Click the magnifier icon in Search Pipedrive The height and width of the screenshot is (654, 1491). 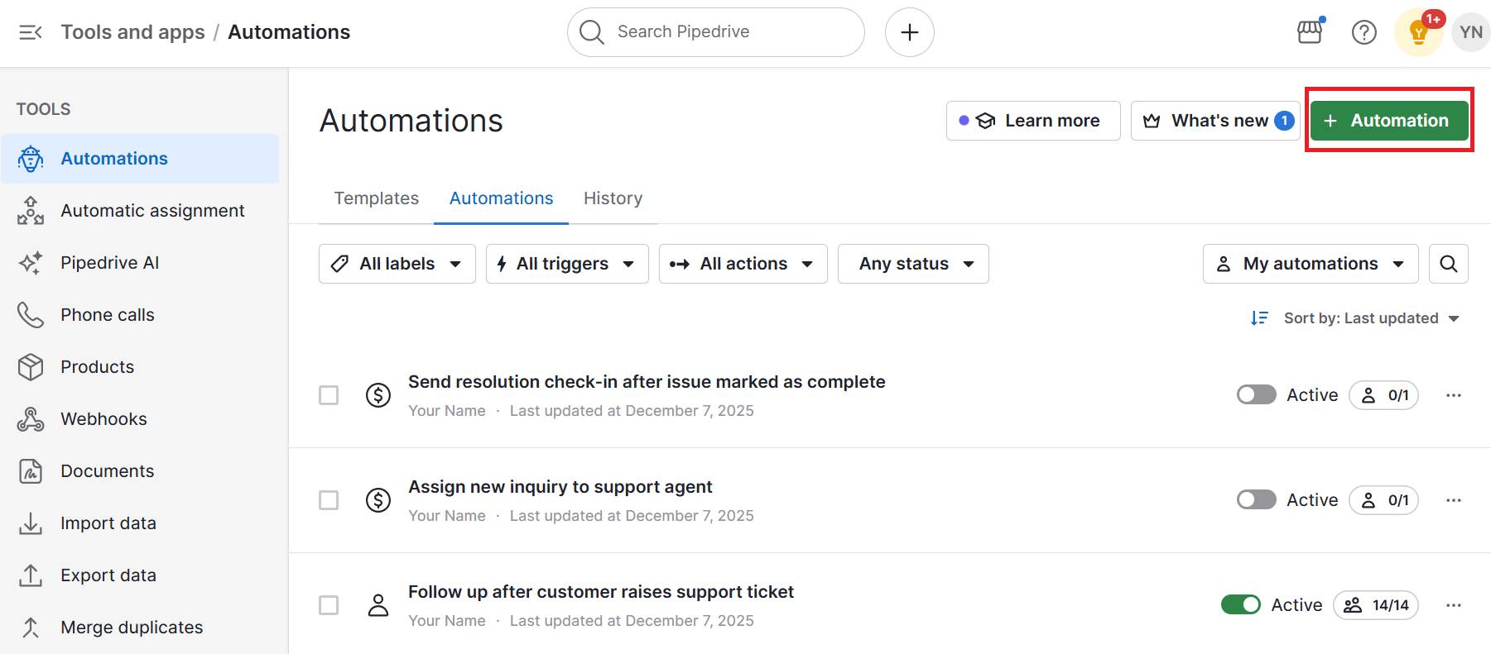(x=591, y=32)
